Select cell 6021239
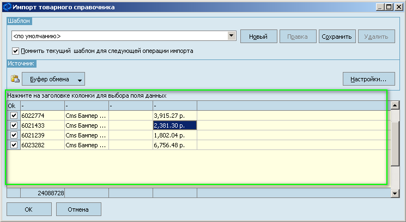406x222 pixels. [43, 135]
